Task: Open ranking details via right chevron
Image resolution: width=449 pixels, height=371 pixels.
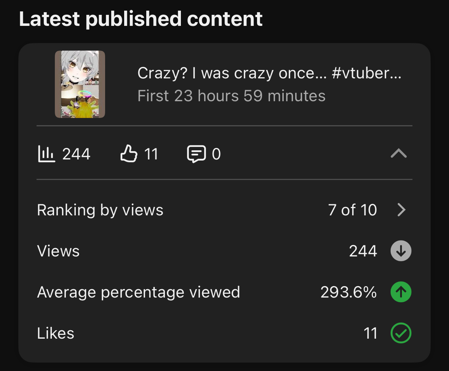Action: coord(401,210)
